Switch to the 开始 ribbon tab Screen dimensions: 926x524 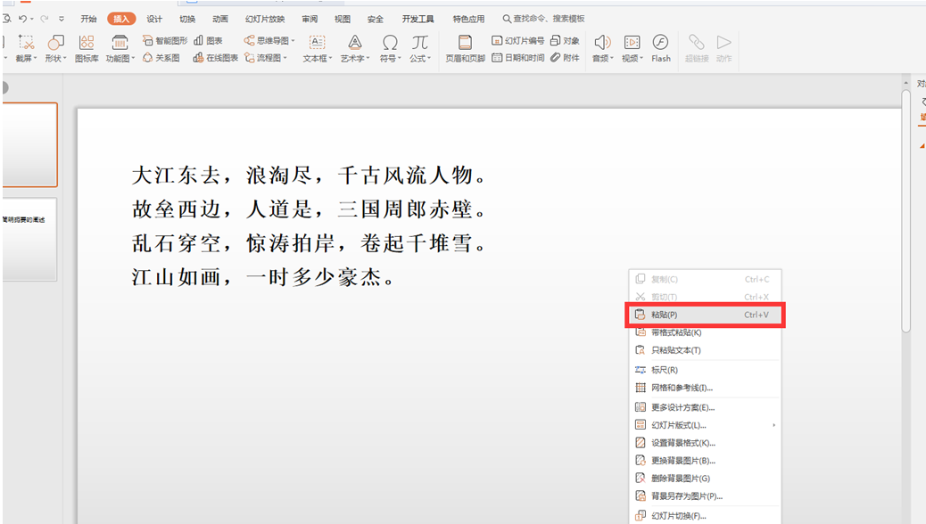[x=88, y=19]
